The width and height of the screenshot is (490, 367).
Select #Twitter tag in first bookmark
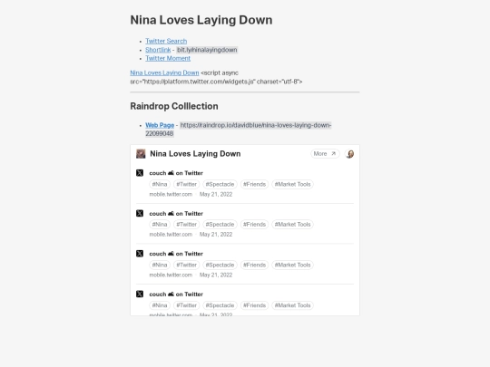pos(187,184)
